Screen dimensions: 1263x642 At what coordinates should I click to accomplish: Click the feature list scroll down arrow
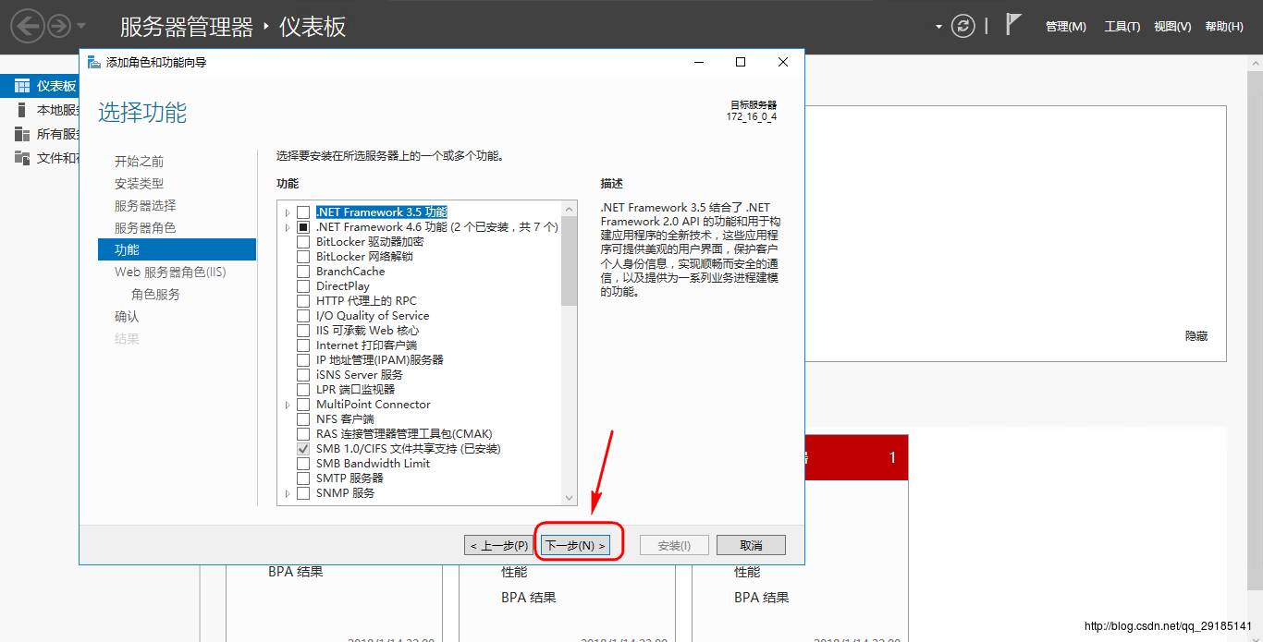click(569, 498)
